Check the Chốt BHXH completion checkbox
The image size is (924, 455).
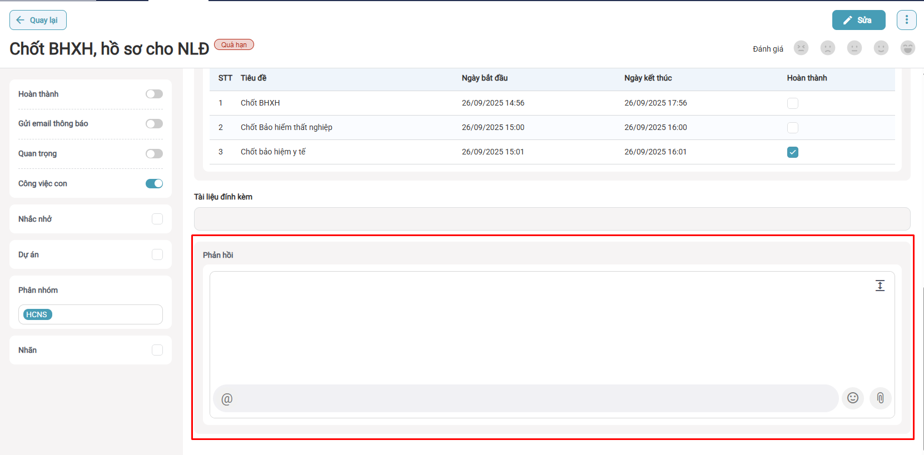792,103
